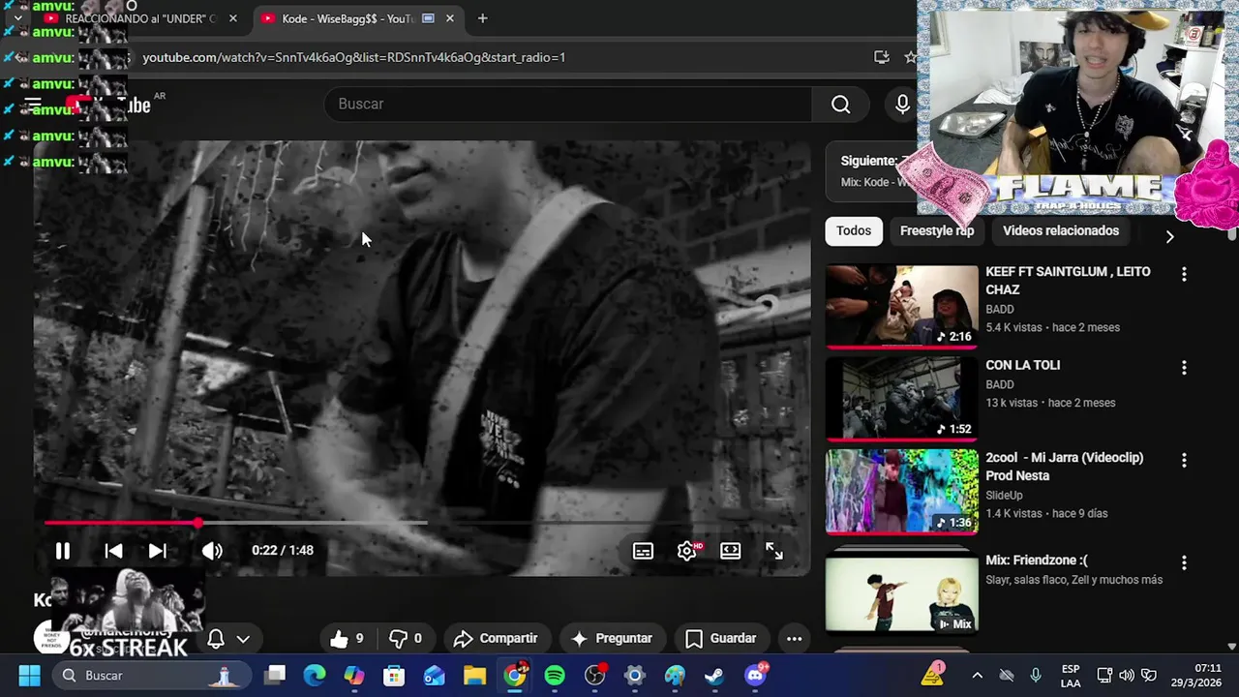This screenshot has height=697, width=1239.
Task: Open File Explorer from taskbar
Action: (474, 676)
